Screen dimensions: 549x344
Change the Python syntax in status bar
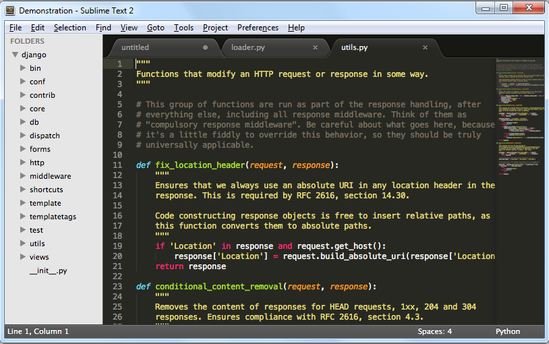point(507,331)
